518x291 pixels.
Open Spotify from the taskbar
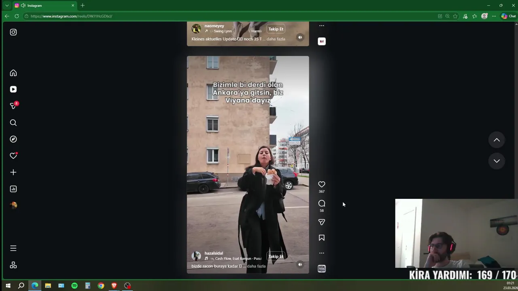point(74,286)
